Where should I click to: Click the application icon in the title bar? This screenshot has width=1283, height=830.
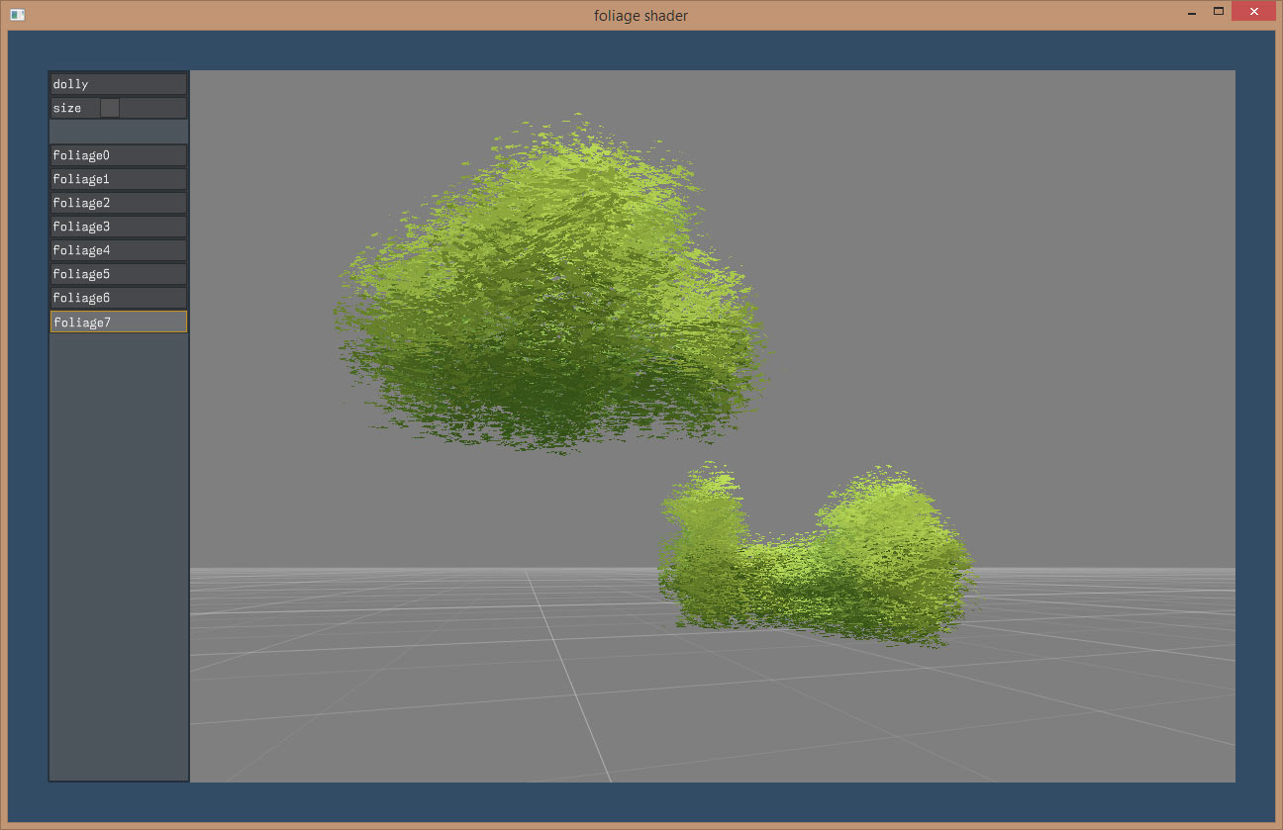point(17,15)
